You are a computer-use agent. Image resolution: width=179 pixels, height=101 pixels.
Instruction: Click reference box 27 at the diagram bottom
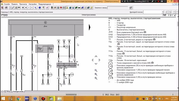point(43,84)
